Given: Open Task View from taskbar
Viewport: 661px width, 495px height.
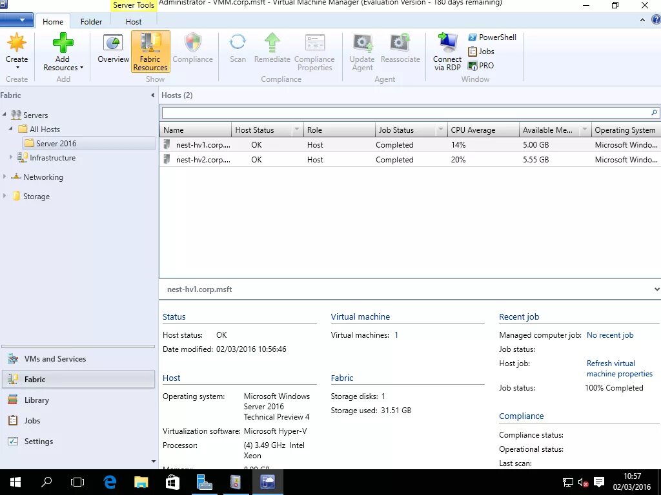Looking at the screenshot, I should click(77, 482).
